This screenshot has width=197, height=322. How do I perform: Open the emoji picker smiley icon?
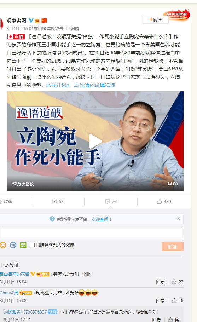click(3, 245)
